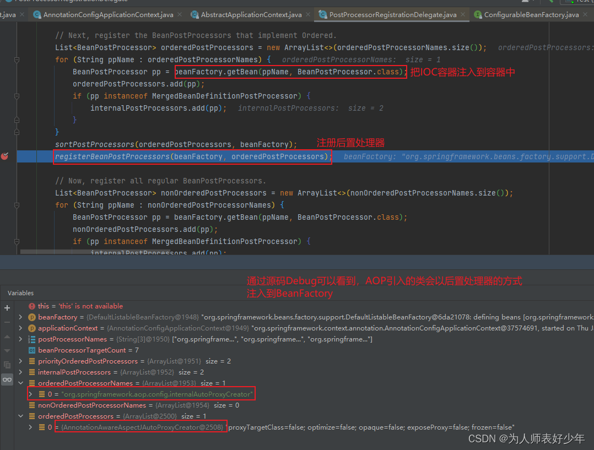
Task: Click the parameter icon next to applicationContext
Action: point(32,328)
